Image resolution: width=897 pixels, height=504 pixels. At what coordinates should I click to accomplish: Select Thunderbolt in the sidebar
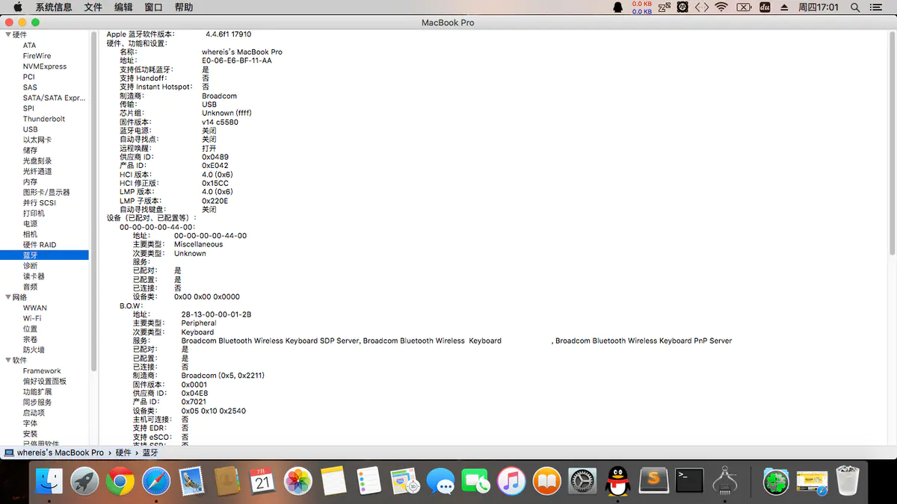pos(44,119)
